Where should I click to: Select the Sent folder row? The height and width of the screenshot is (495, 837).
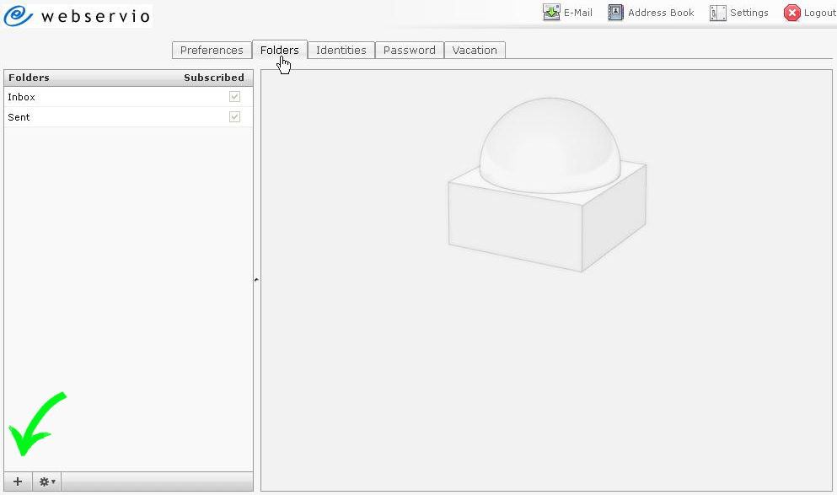click(x=128, y=117)
